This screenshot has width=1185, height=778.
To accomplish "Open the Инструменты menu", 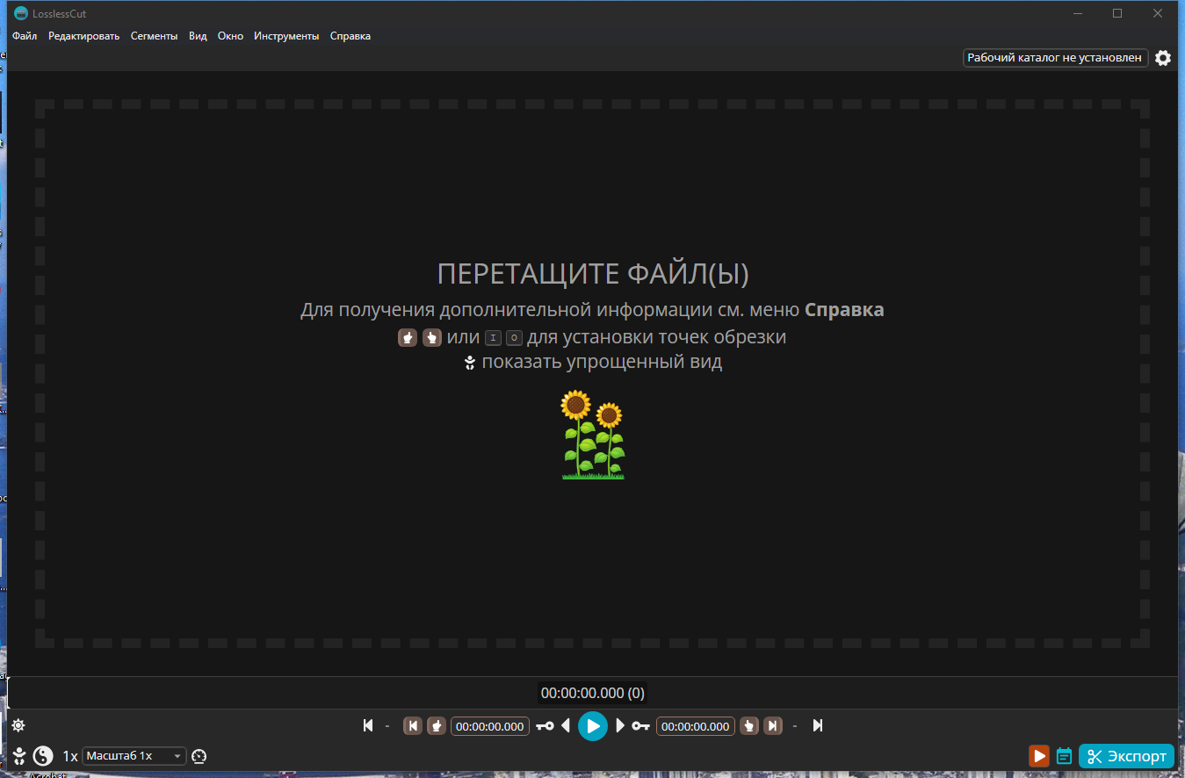I will (286, 36).
